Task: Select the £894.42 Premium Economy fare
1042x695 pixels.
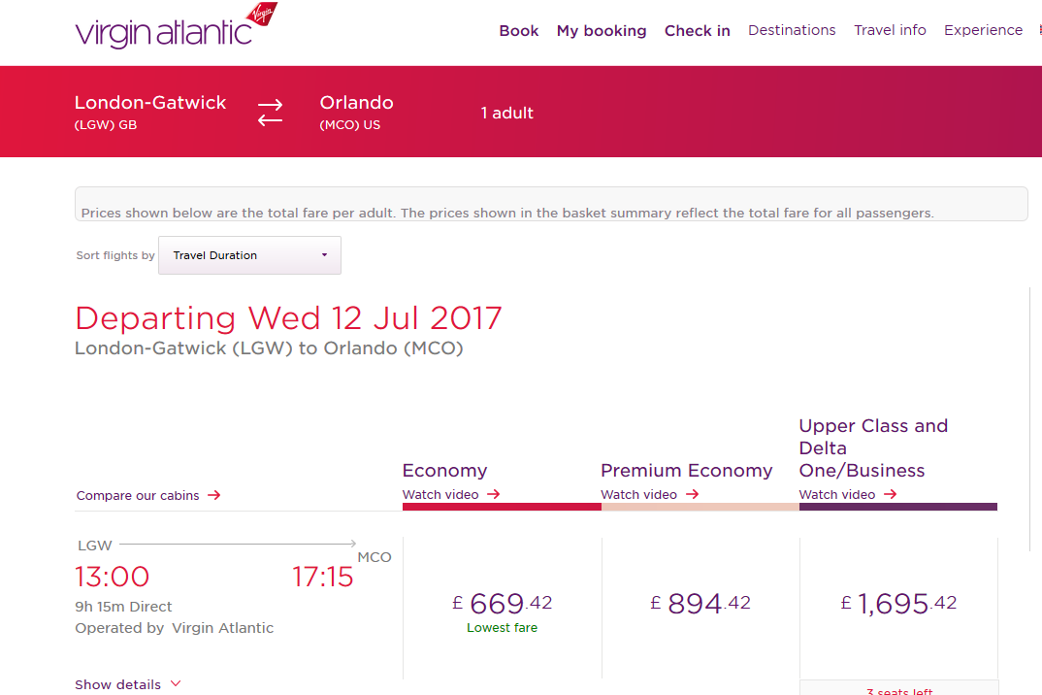Action: coord(700,604)
